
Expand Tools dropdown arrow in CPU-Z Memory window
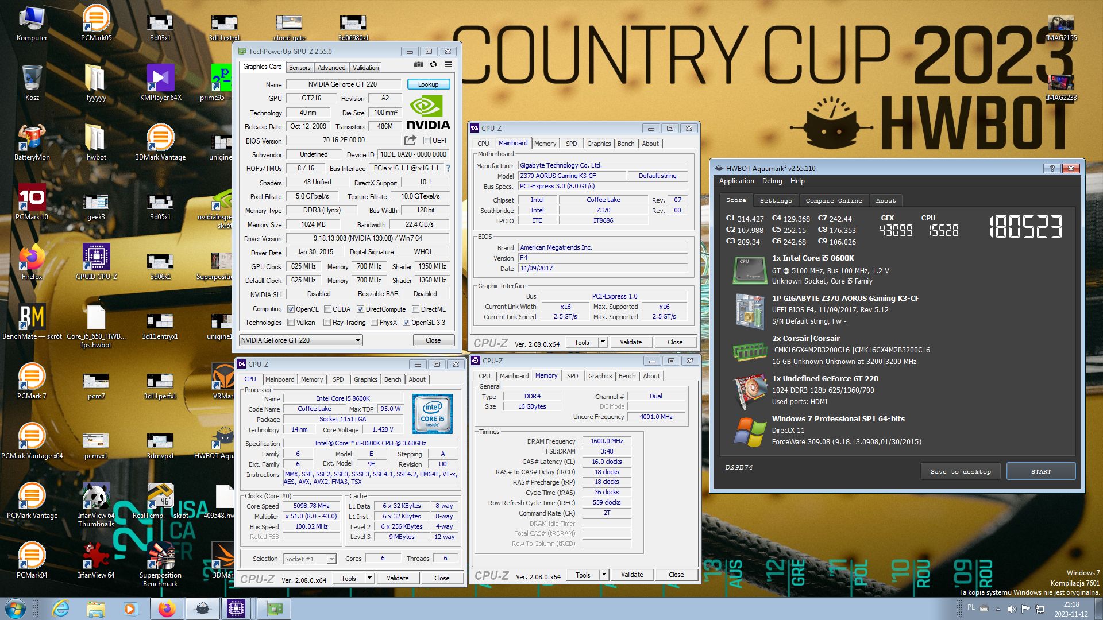(x=604, y=575)
